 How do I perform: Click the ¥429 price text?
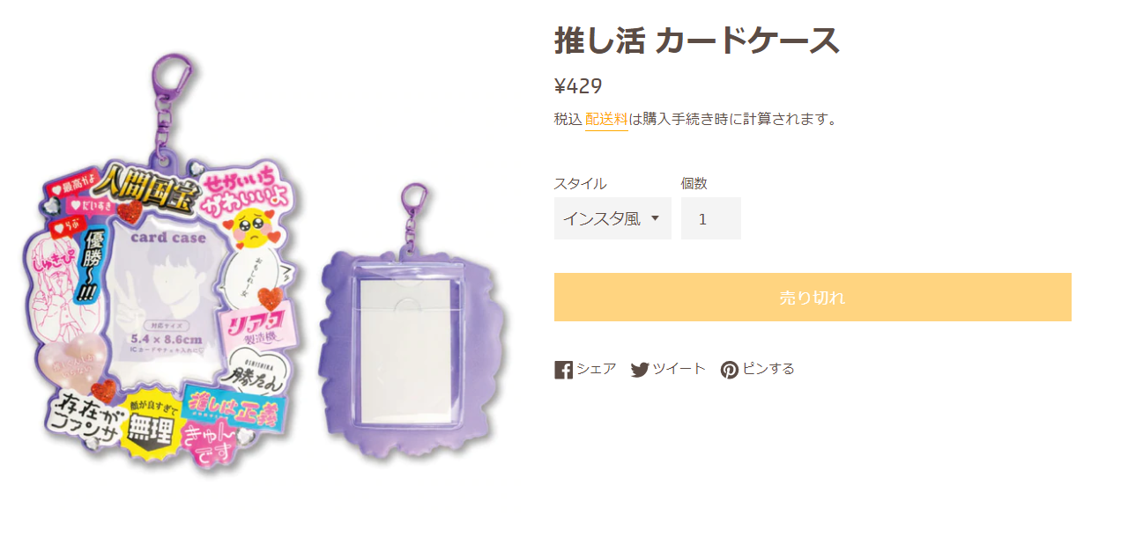[x=578, y=86]
